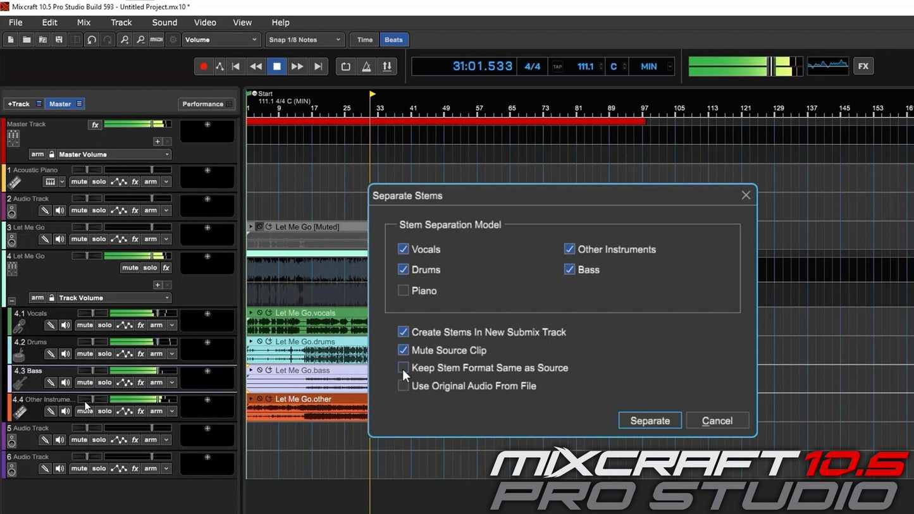The height and width of the screenshot is (514, 914).
Task: Enable the loop recording mode icon
Action: tap(345, 66)
